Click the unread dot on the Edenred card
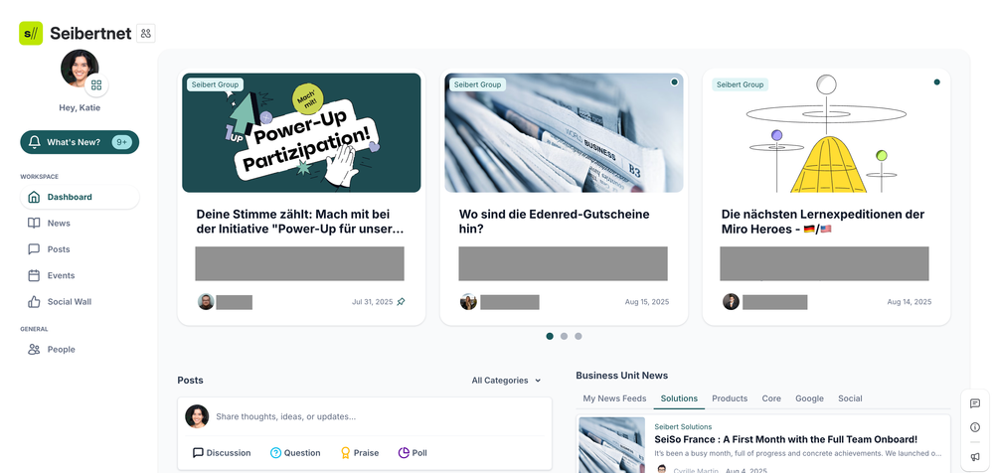Image resolution: width=993 pixels, height=473 pixels. pyautogui.click(x=675, y=82)
